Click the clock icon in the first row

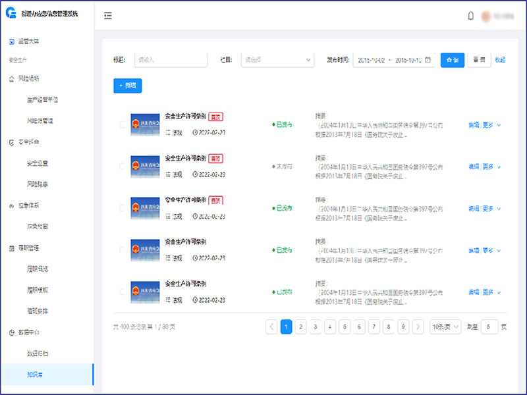click(x=195, y=133)
